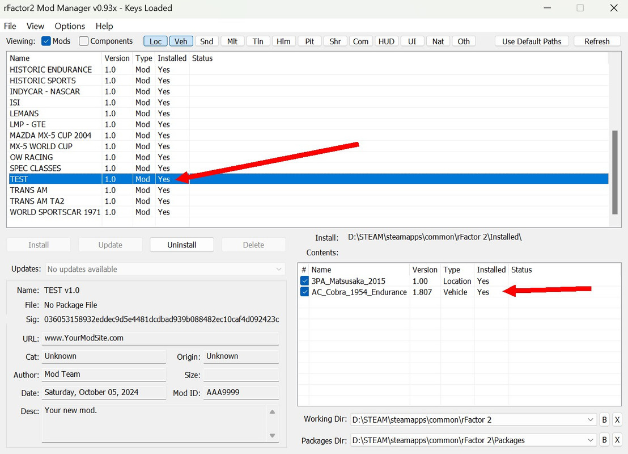Click the Desc box scroll up arrow
Image resolution: width=628 pixels, height=454 pixels.
pyautogui.click(x=273, y=412)
